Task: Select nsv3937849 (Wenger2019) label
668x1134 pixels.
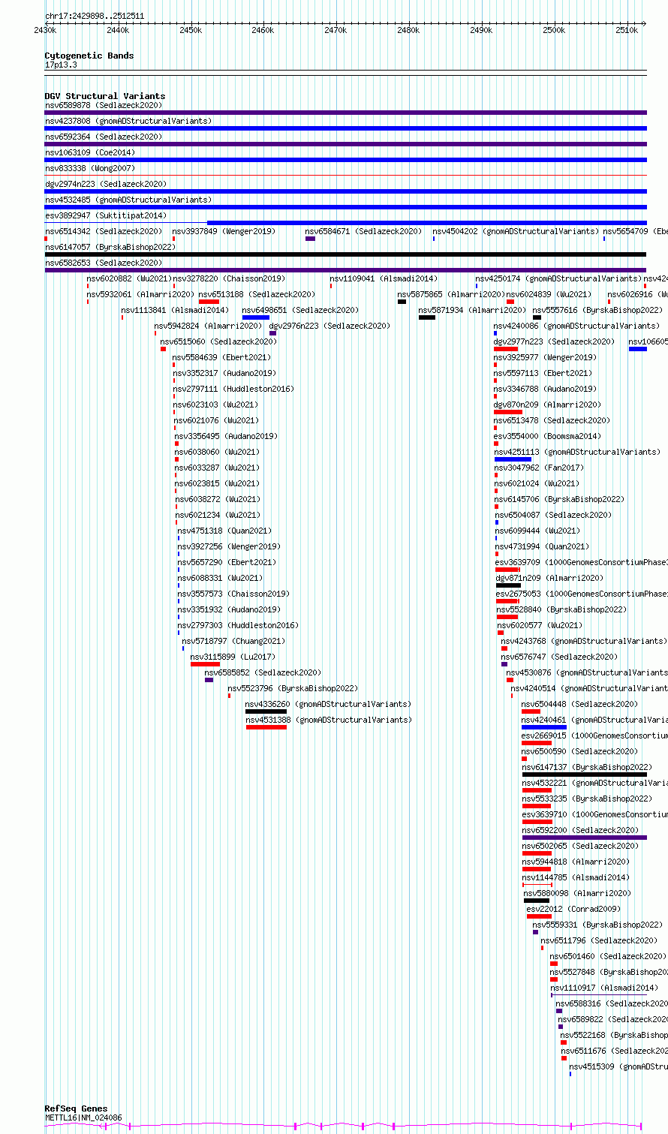Action: (x=224, y=232)
